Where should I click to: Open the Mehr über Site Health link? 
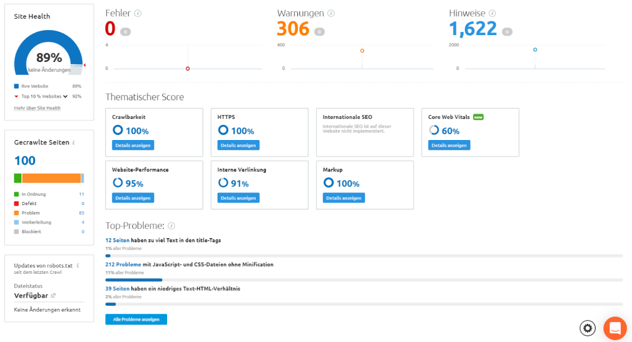click(x=37, y=108)
